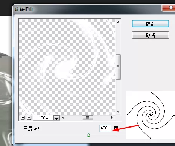
Task: Click the angle input field showing 400
Action: point(105,128)
